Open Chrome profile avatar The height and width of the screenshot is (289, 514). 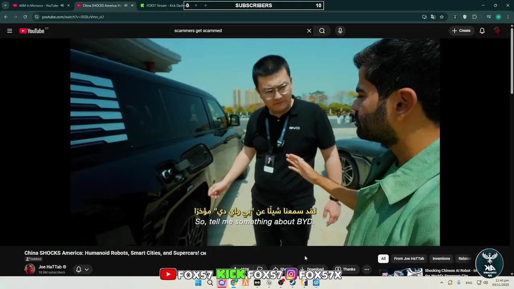coord(498,17)
